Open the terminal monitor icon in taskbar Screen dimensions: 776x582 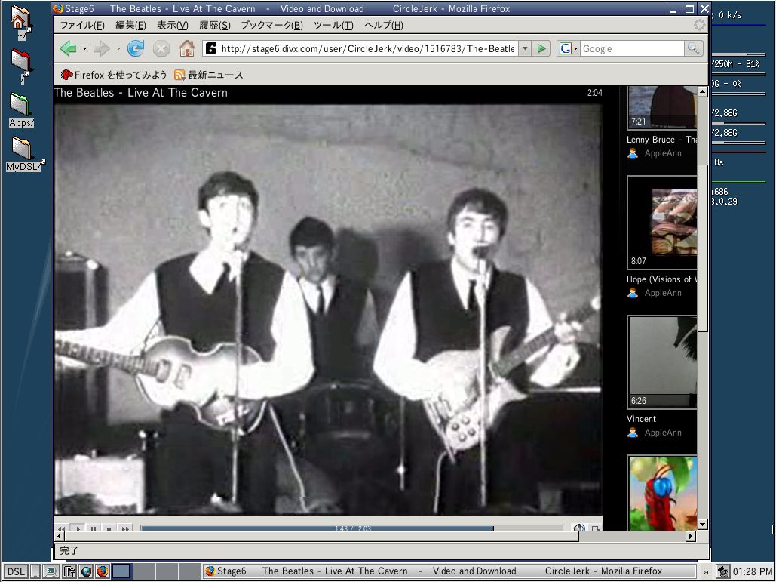point(51,571)
